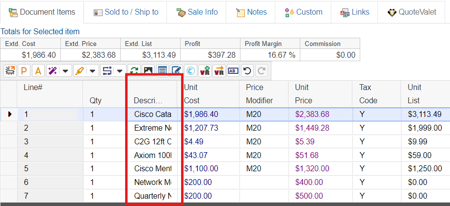This screenshot has height=206, width=450.
Task: Click the magic wand tool icon
Action: 52,71
